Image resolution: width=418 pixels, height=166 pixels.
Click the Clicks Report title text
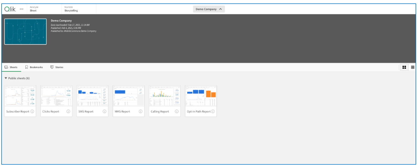(x=51, y=112)
